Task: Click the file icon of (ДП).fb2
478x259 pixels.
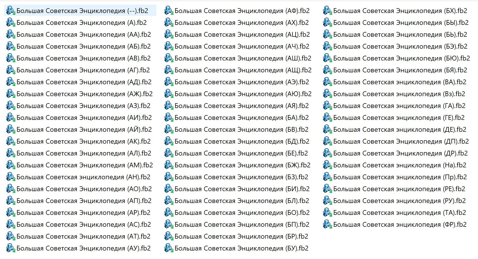Action: 327,141
